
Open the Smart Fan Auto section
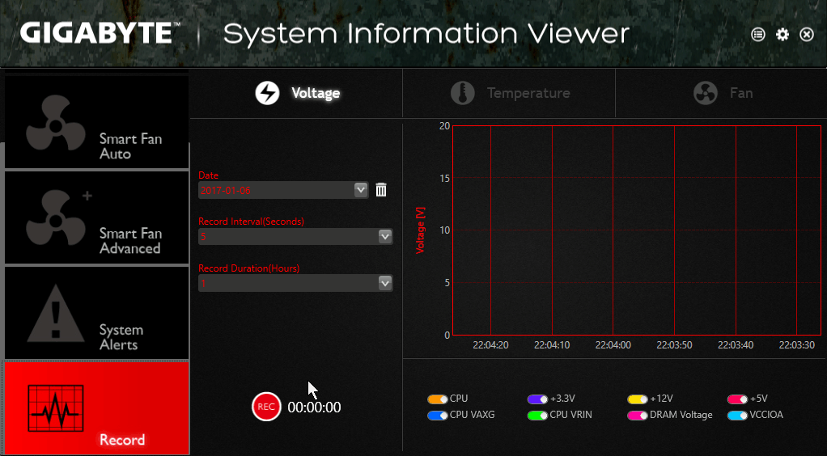tap(96, 122)
